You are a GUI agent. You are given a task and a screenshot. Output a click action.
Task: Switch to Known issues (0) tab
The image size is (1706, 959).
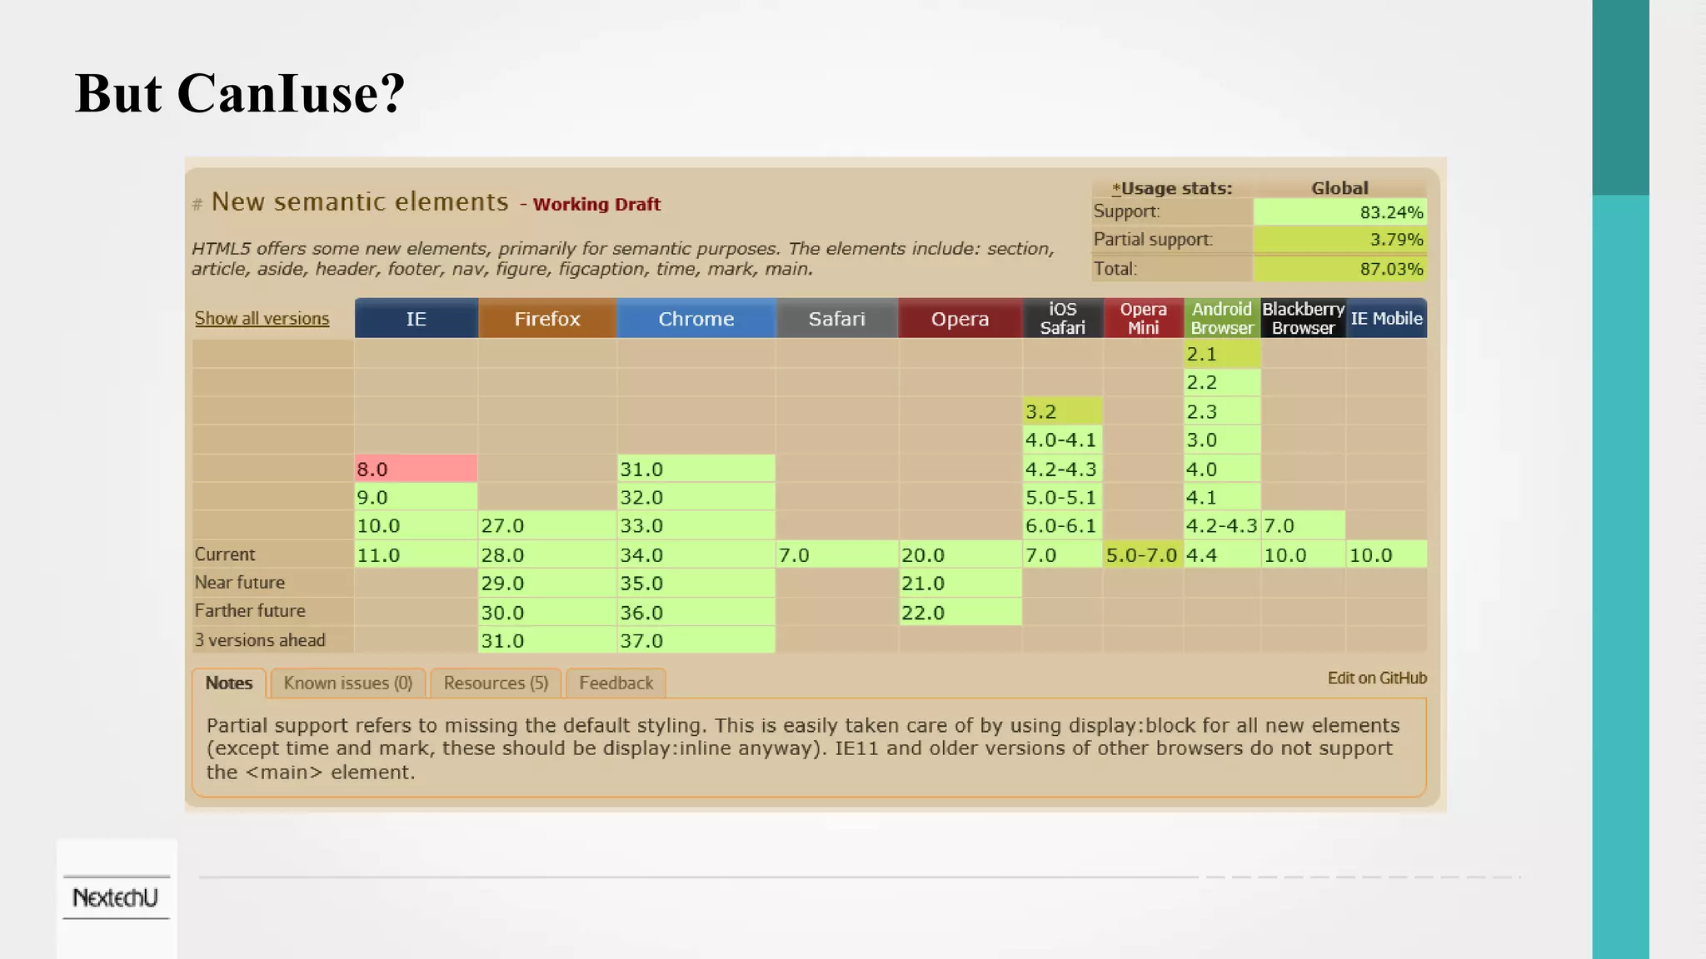point(348,683)
